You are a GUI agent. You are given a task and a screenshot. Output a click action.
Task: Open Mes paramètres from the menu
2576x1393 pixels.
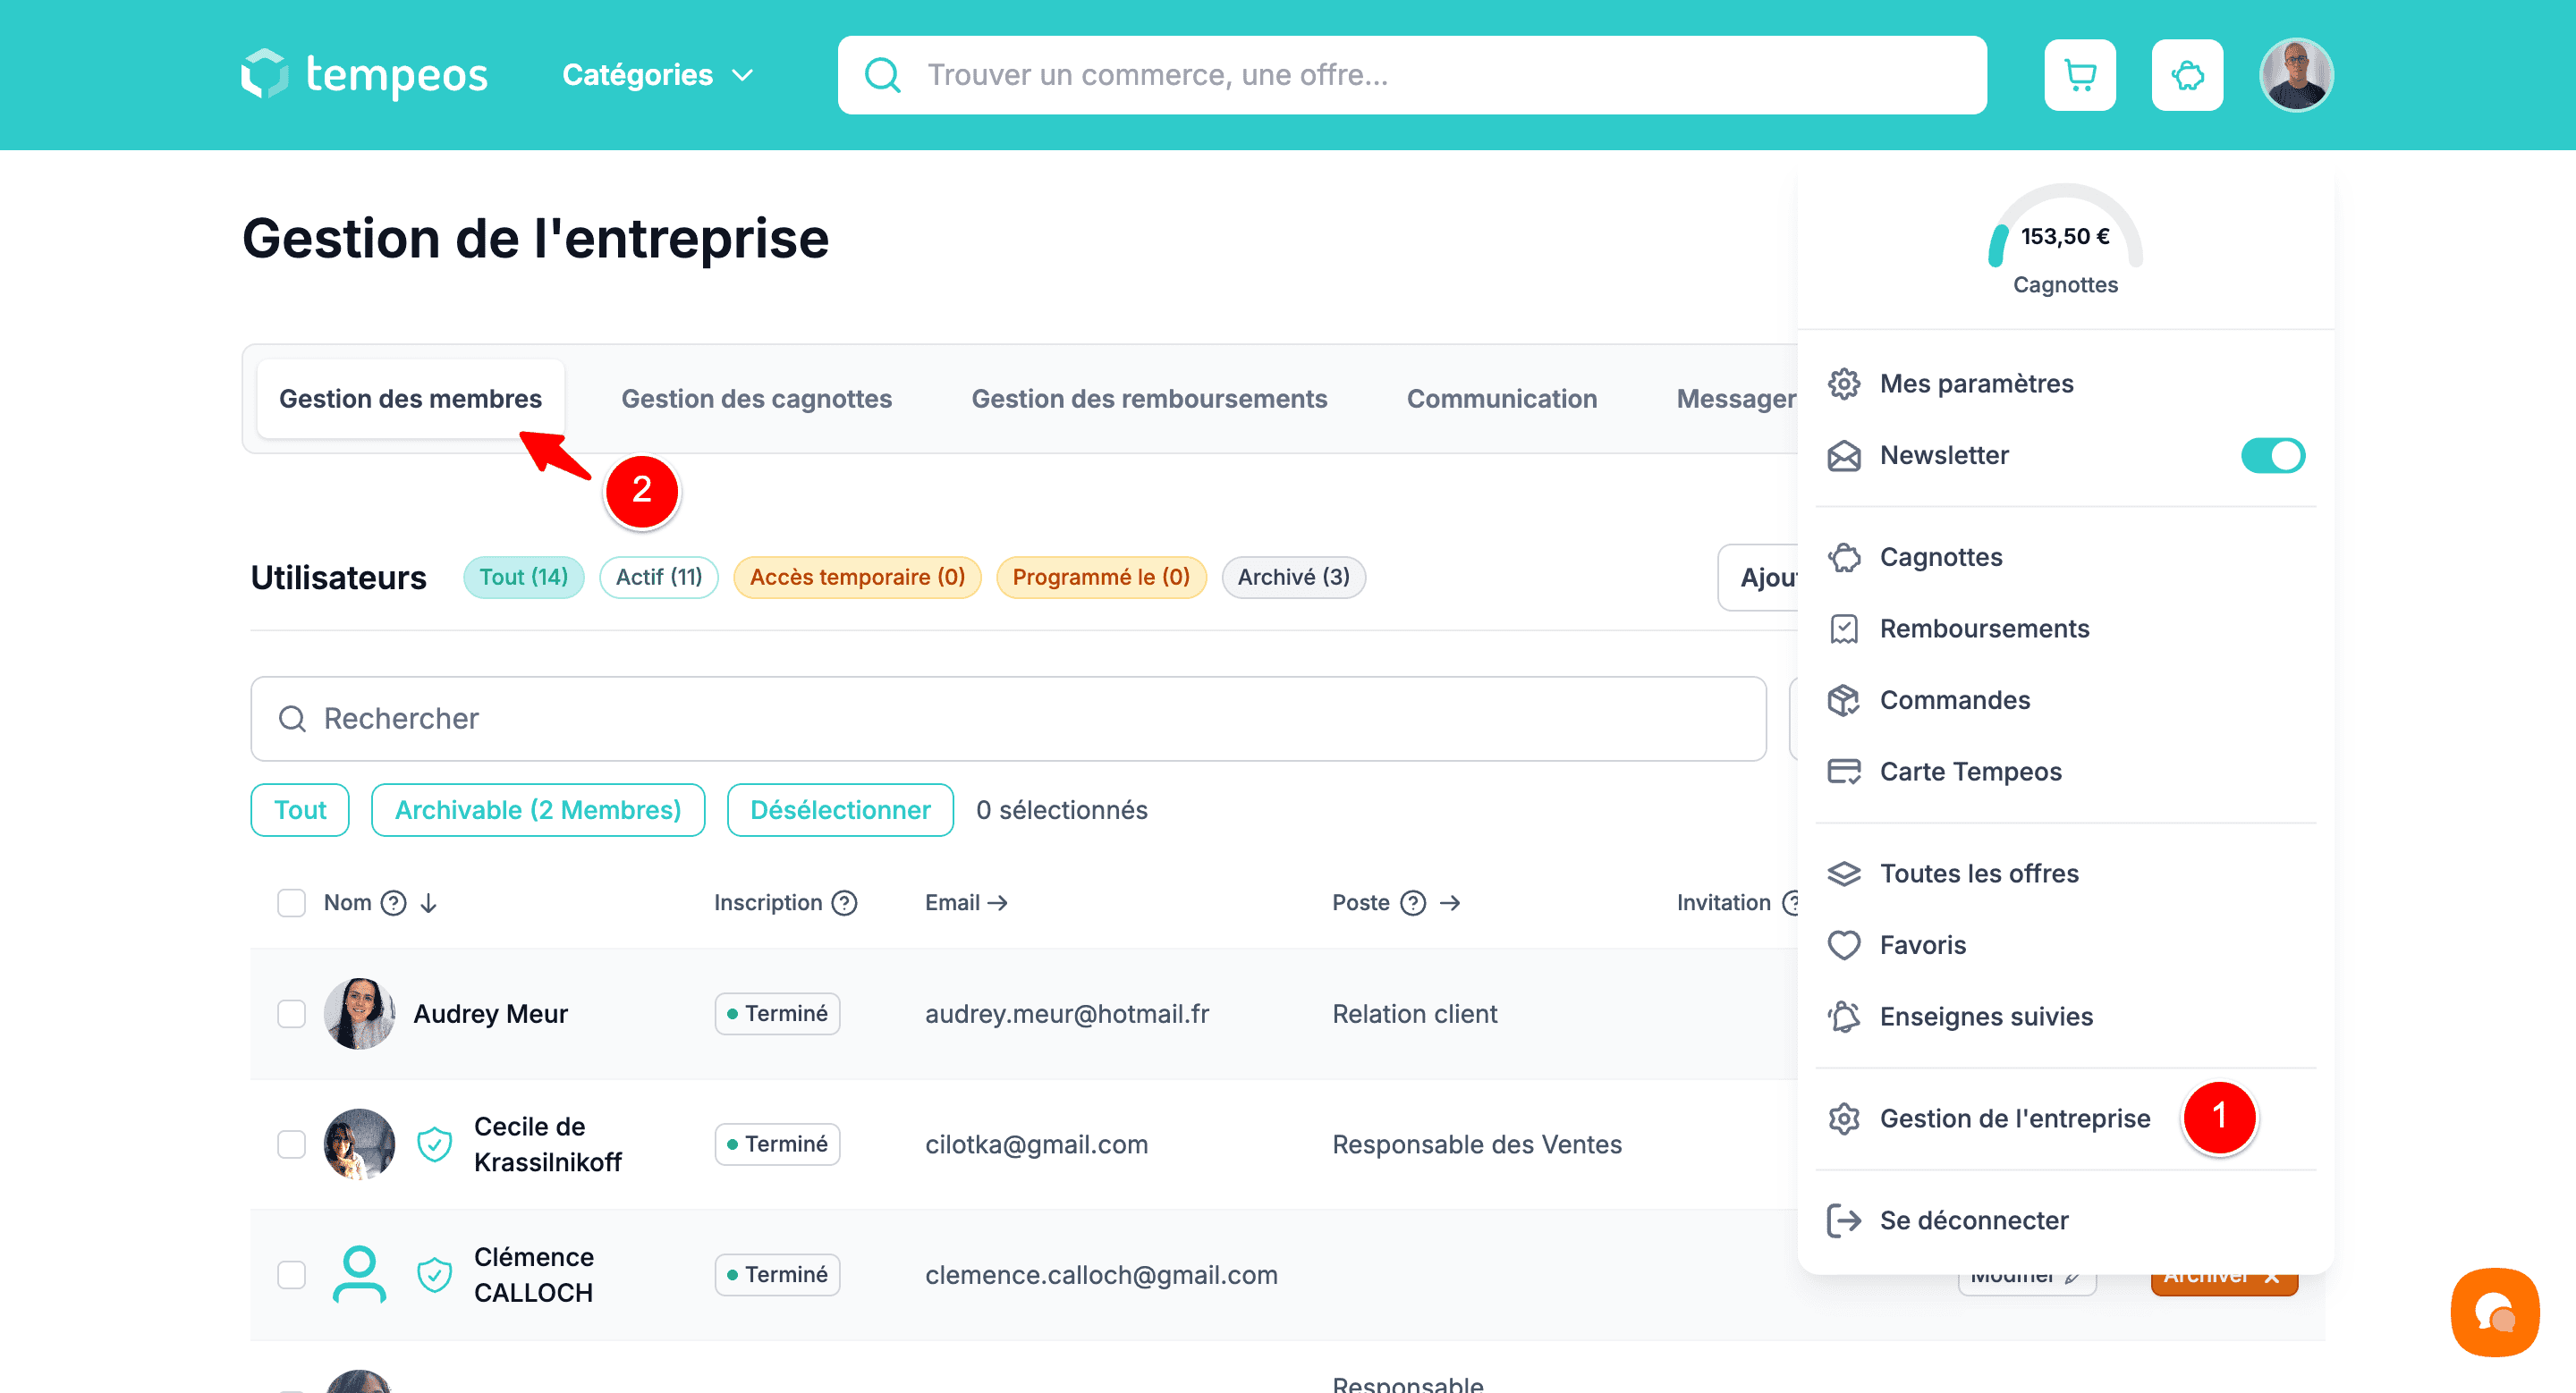click(x=1975, y=384)
